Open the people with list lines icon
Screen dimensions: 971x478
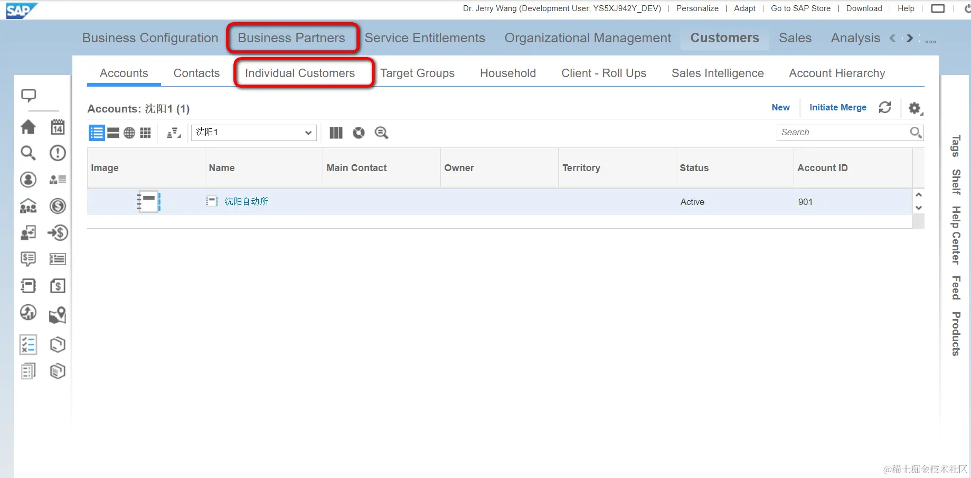pyautogui.click(x=58, y=180)
